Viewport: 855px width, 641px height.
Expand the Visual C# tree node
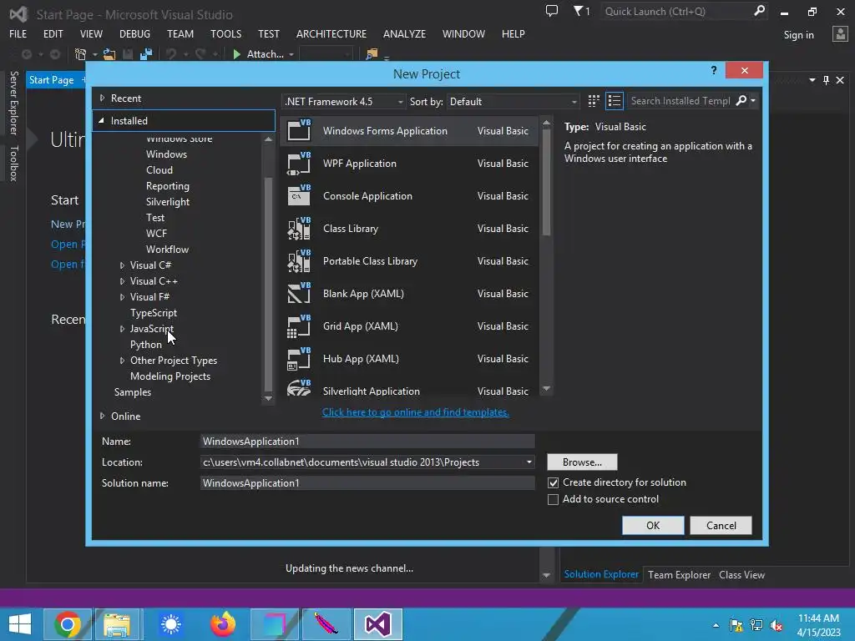click(122, 265)
